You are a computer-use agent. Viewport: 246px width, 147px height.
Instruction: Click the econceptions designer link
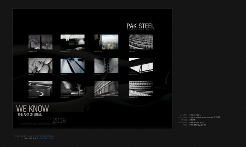coord(45,138)
